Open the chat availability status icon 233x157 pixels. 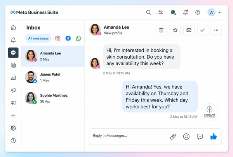[173, 12]
